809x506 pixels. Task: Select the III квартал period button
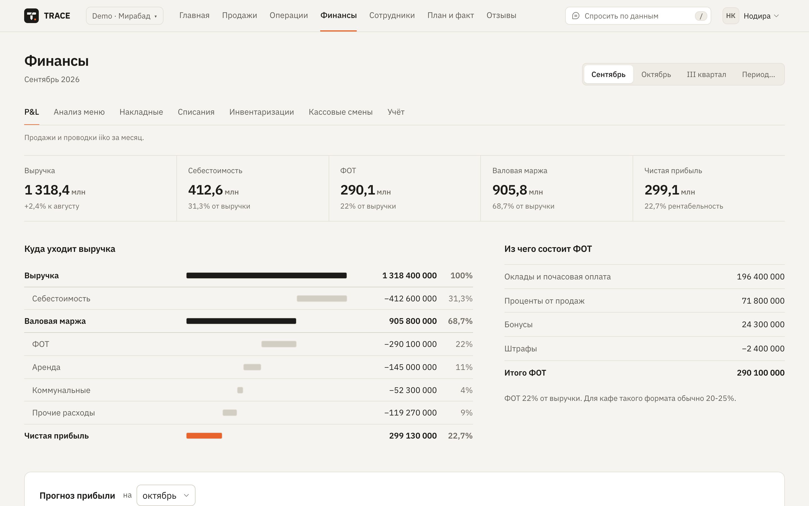pyautogui.click(x=706, y=74)
